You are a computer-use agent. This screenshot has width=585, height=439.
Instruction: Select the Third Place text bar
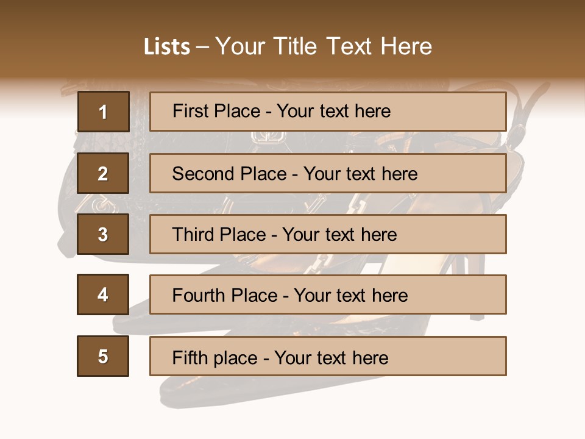click(x=328, y=234)
